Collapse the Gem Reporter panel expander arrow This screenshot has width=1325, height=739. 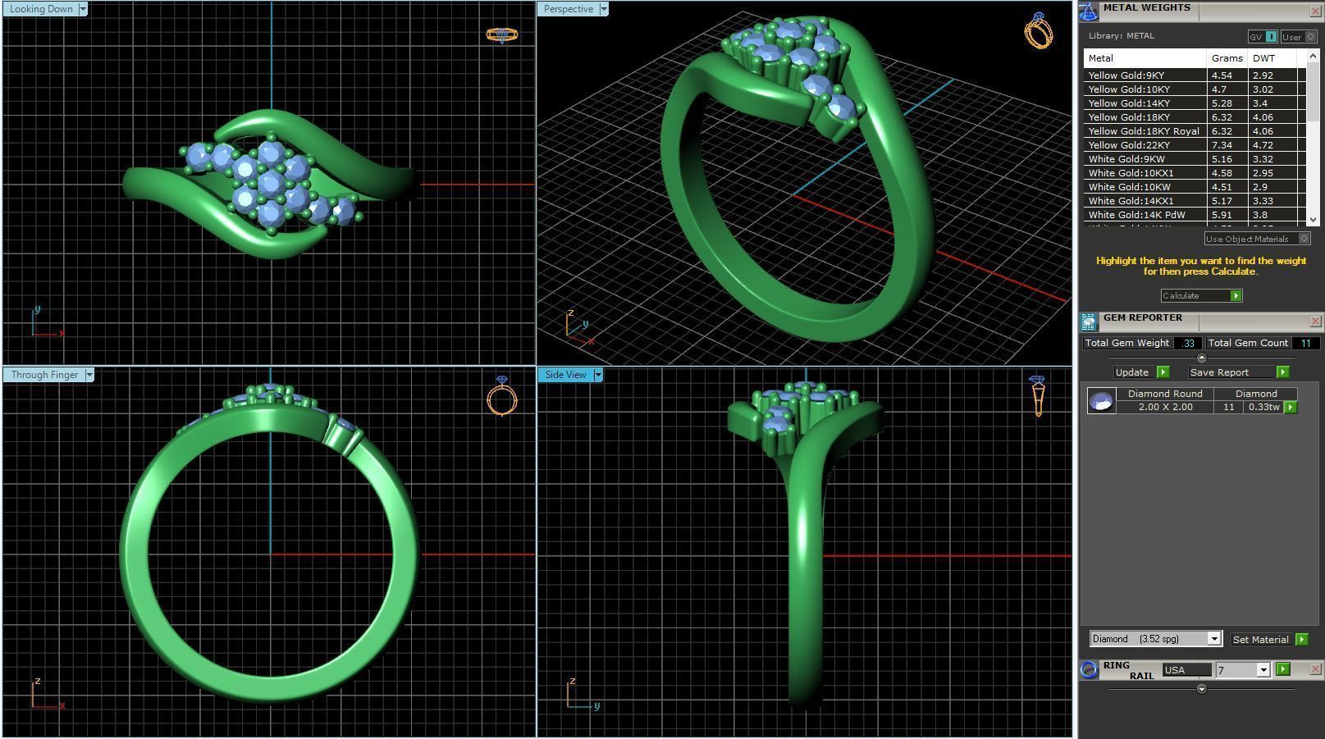(x=1202, y=358)
